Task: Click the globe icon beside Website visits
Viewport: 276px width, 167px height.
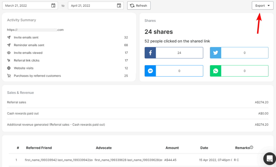Action: pyautogui.click(x=9, y=68)
